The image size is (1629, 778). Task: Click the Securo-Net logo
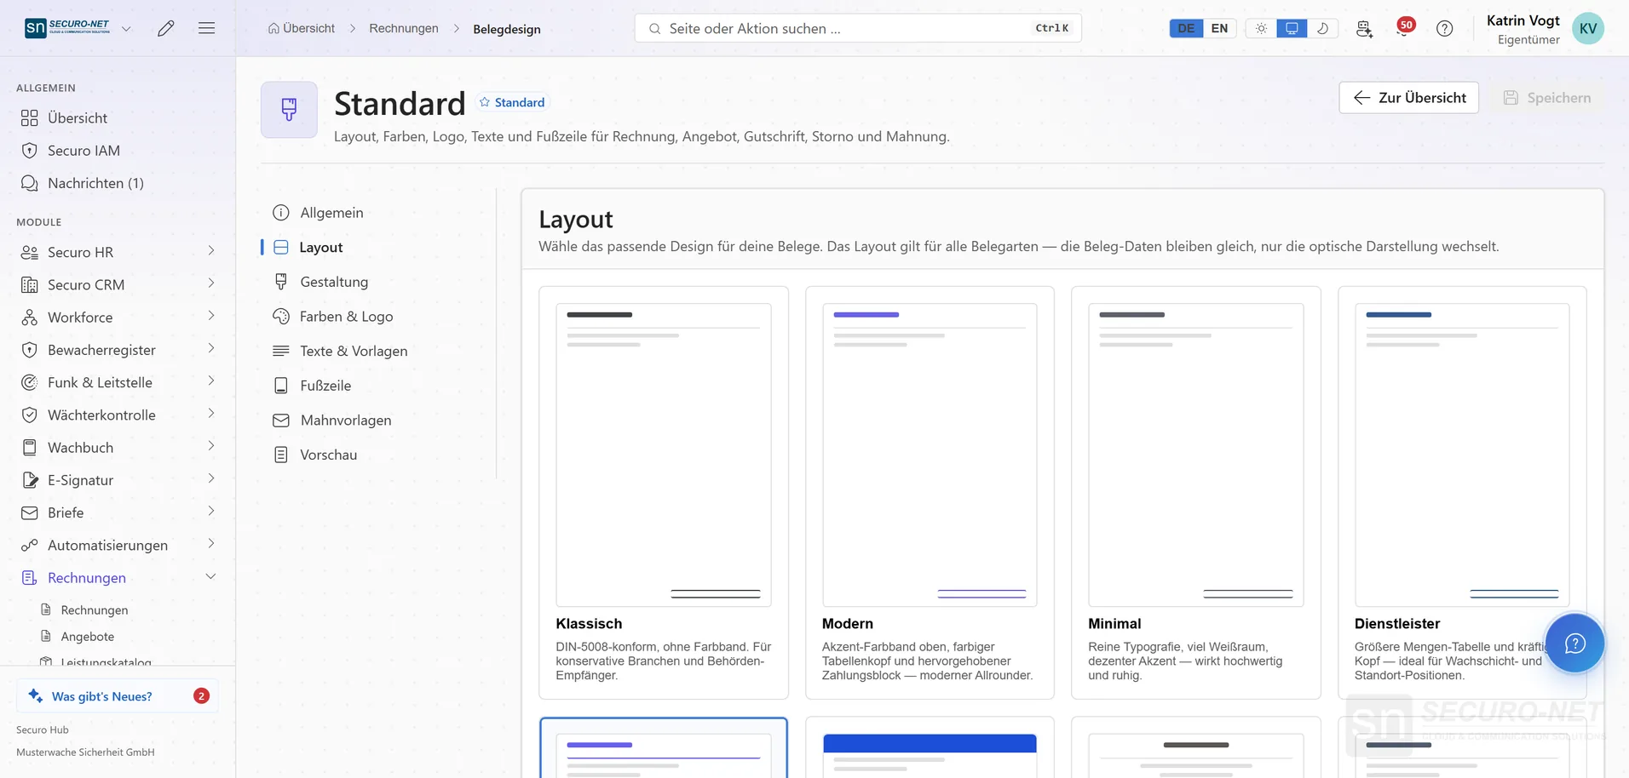point(68,28)
